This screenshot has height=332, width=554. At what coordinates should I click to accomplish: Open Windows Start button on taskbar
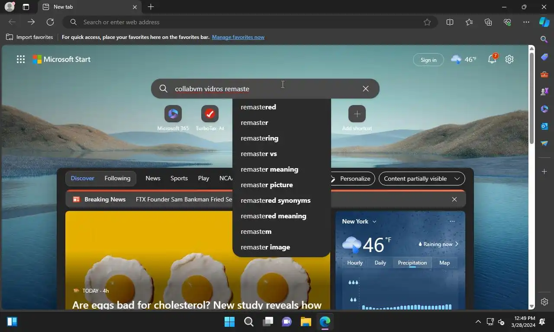(x=229, y=322)
